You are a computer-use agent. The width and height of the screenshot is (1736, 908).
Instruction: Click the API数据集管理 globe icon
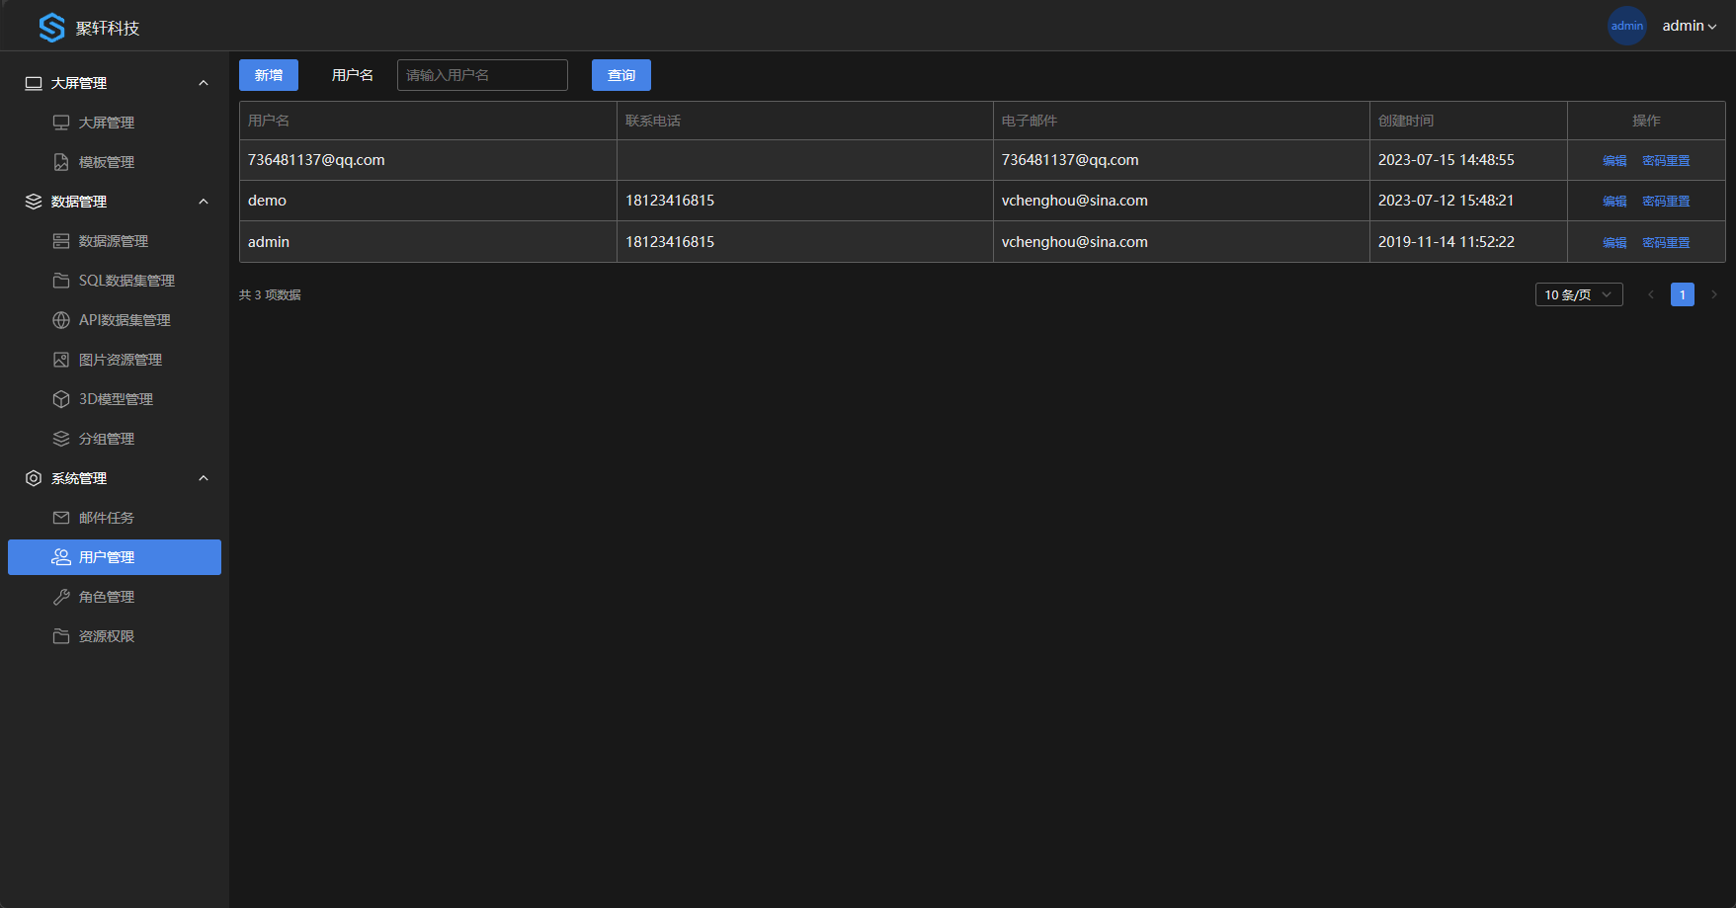pos(61,320)
